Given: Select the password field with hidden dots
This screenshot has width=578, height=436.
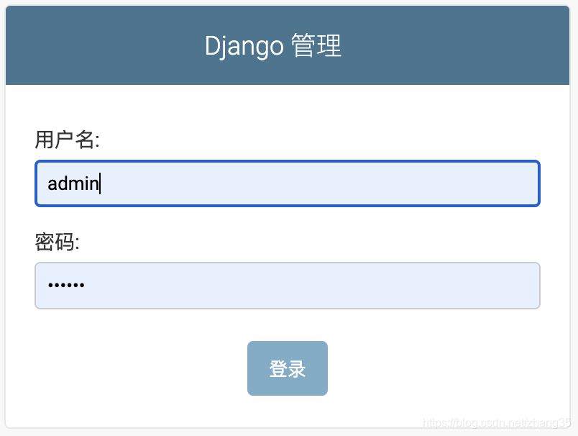Looking at the screenshot, I should click(x=288, y=286).
